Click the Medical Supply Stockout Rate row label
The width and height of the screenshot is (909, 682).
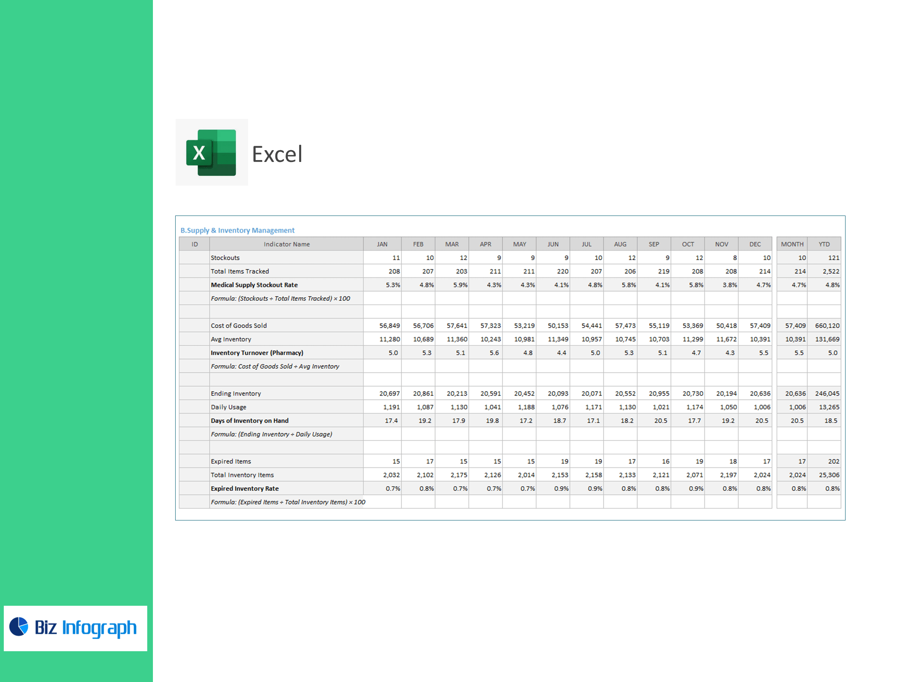tap(254, 285)
